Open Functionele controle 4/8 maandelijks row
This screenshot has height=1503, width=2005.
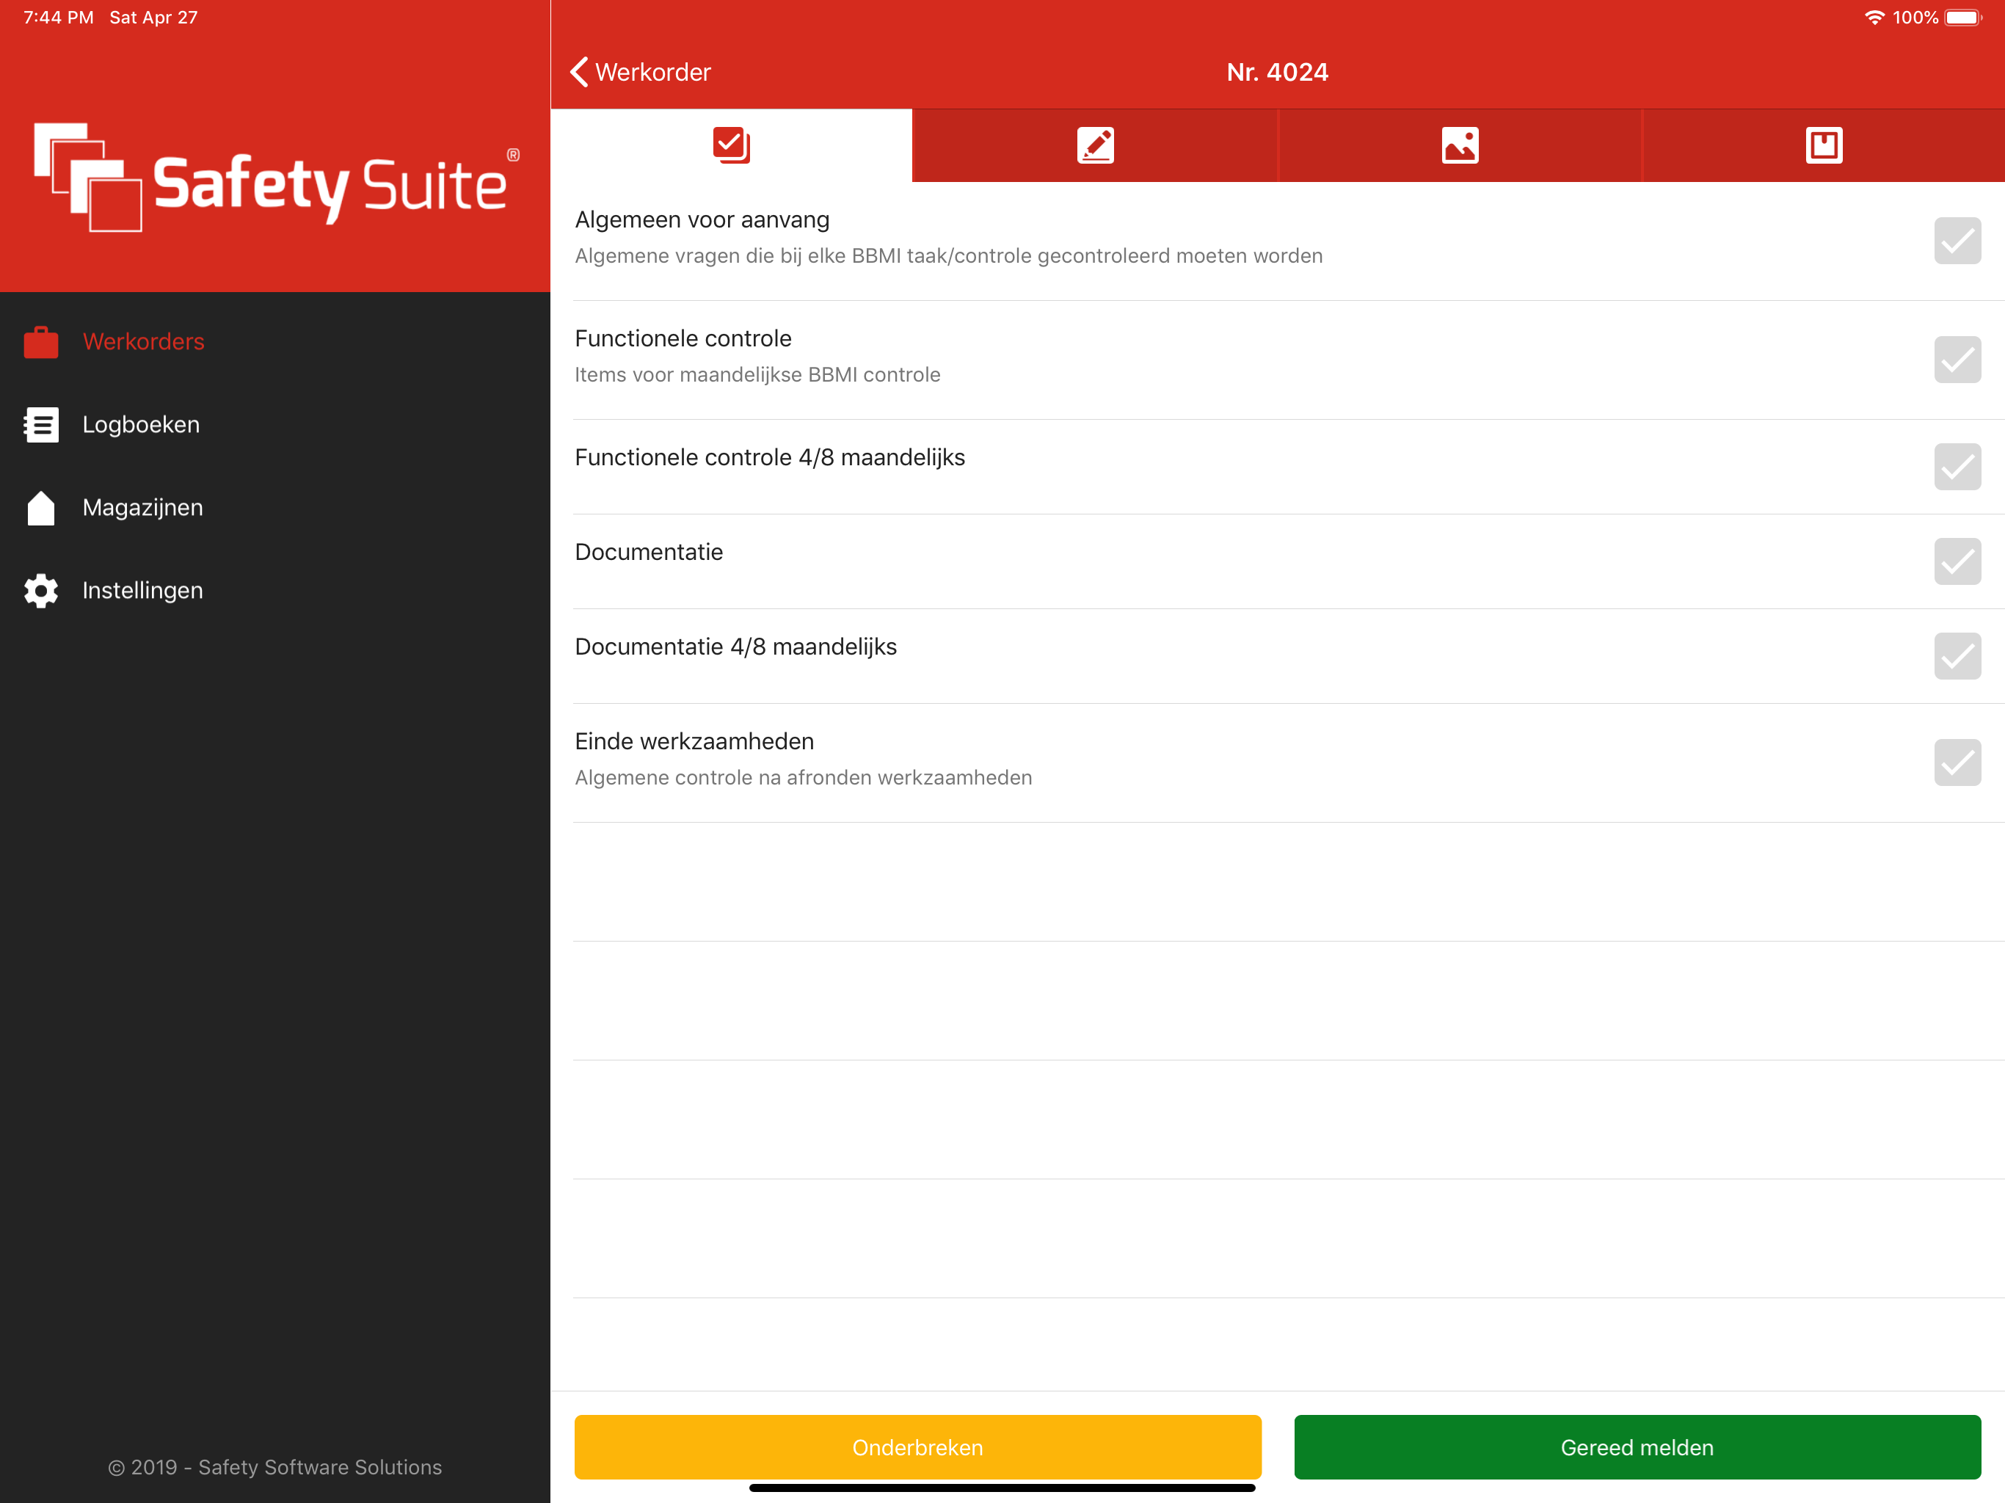(x=1277, y=466)
